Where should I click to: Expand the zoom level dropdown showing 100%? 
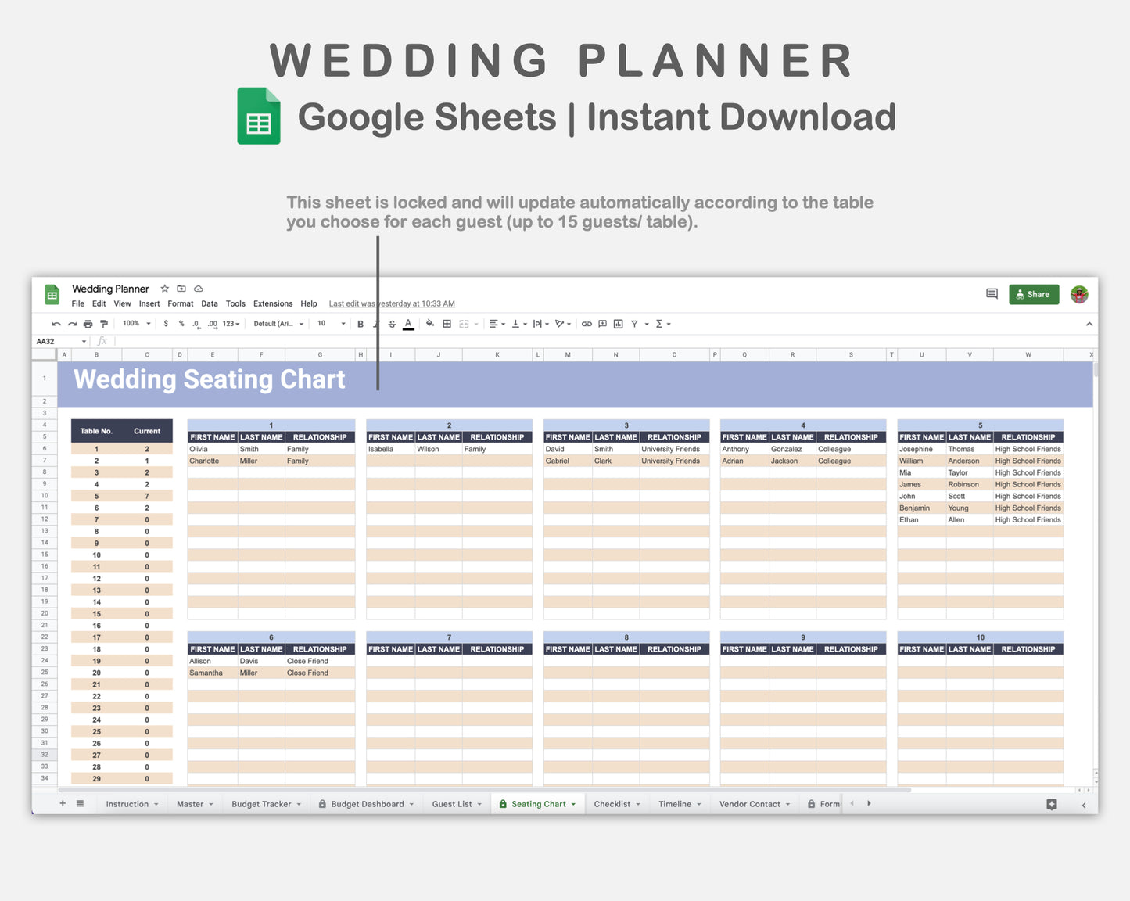pos(135,323)
